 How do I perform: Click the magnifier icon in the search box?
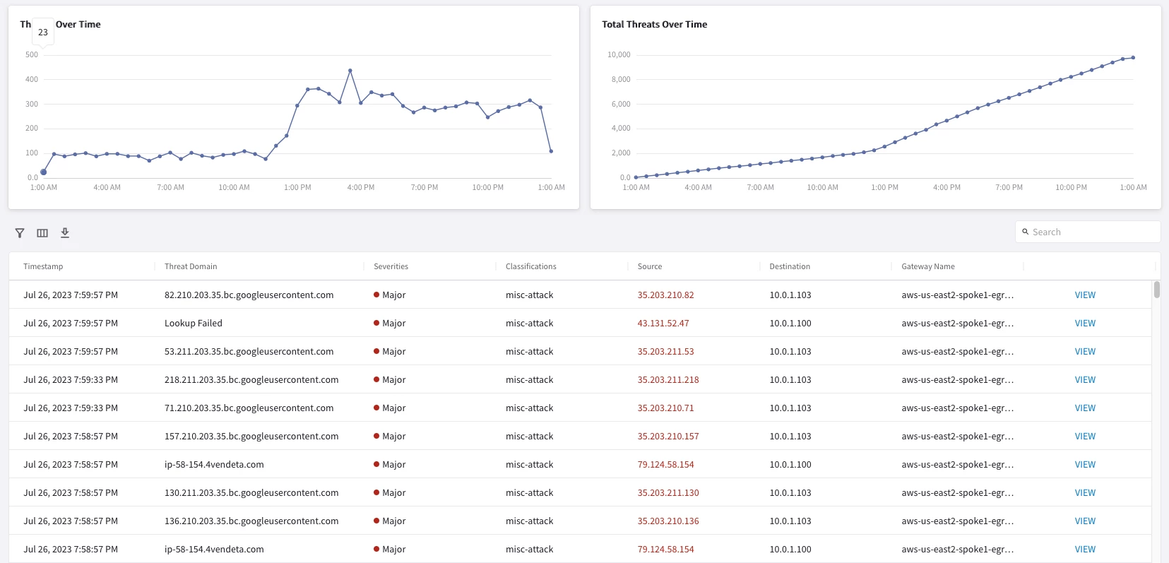point(1026,232)
